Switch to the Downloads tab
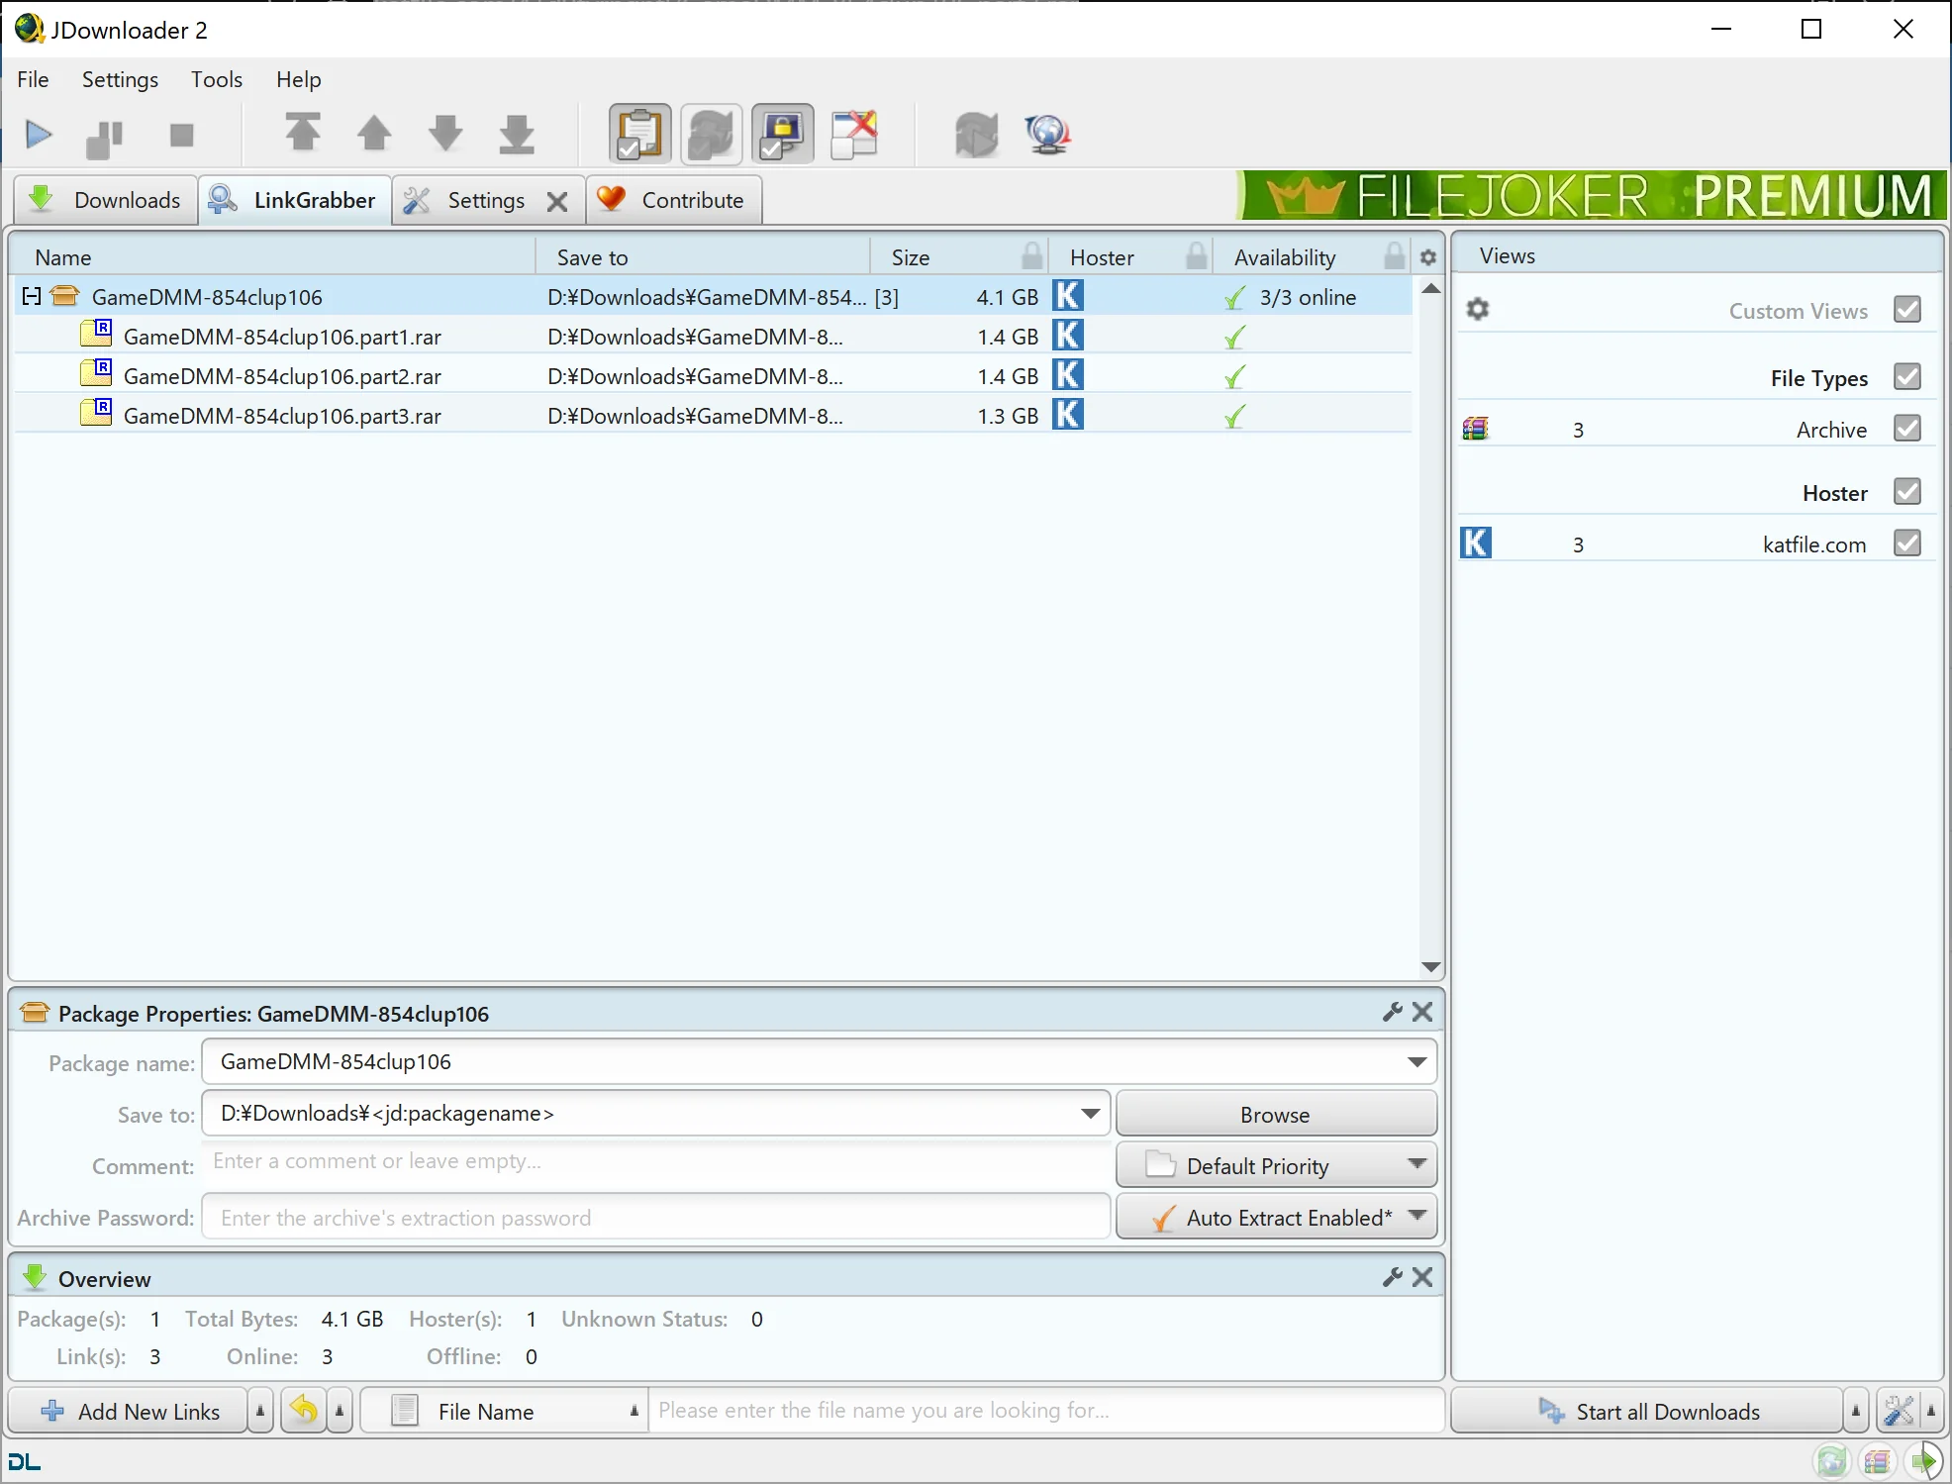This screenshot has height=1484, width=1952. tap(105, 199)
